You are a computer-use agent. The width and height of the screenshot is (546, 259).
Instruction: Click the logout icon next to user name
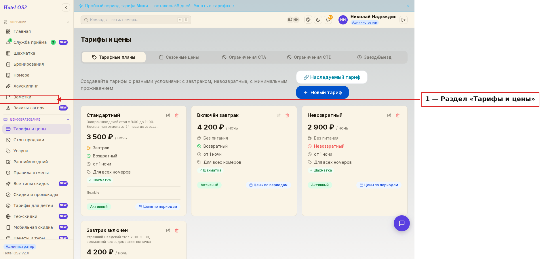point(404,20)
